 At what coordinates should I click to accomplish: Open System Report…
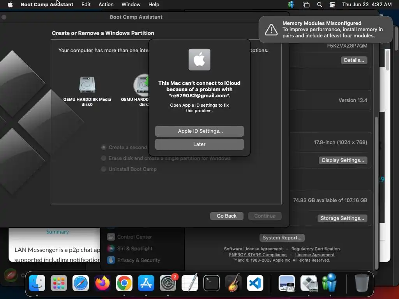[x=282, y=238]
